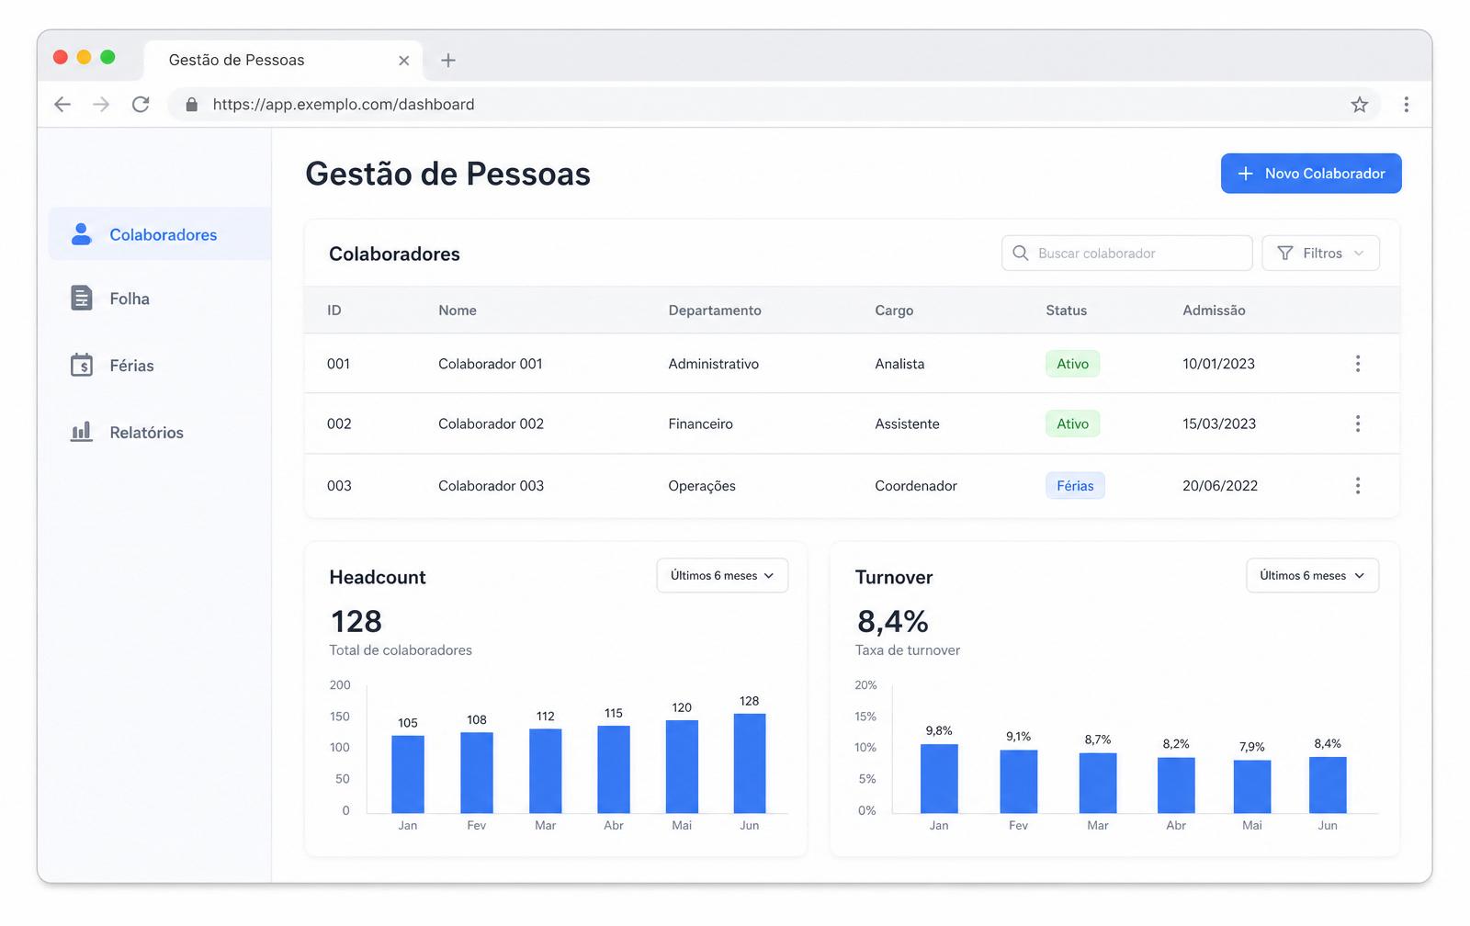Click the Coordenador cargo cell
1470x926 pixels.
click(916, 486)
